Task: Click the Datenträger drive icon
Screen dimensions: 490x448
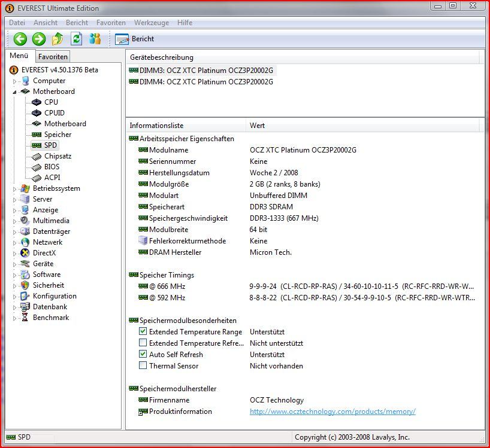Action: pos(25,231)
